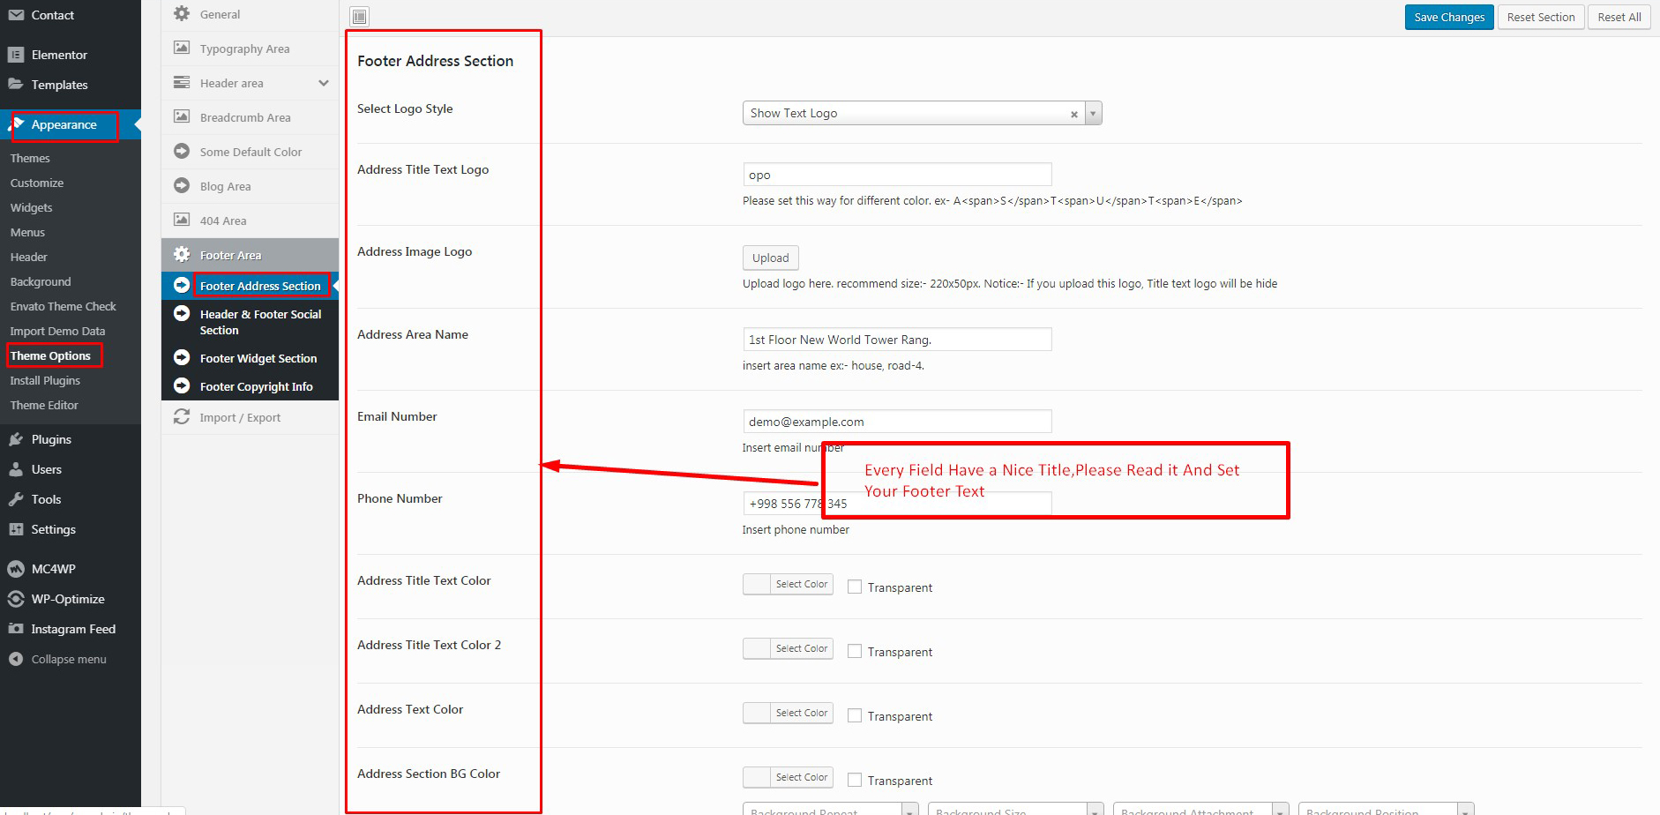
Task: Pick a color for Address Section BG Color
Action: [788, 777]
